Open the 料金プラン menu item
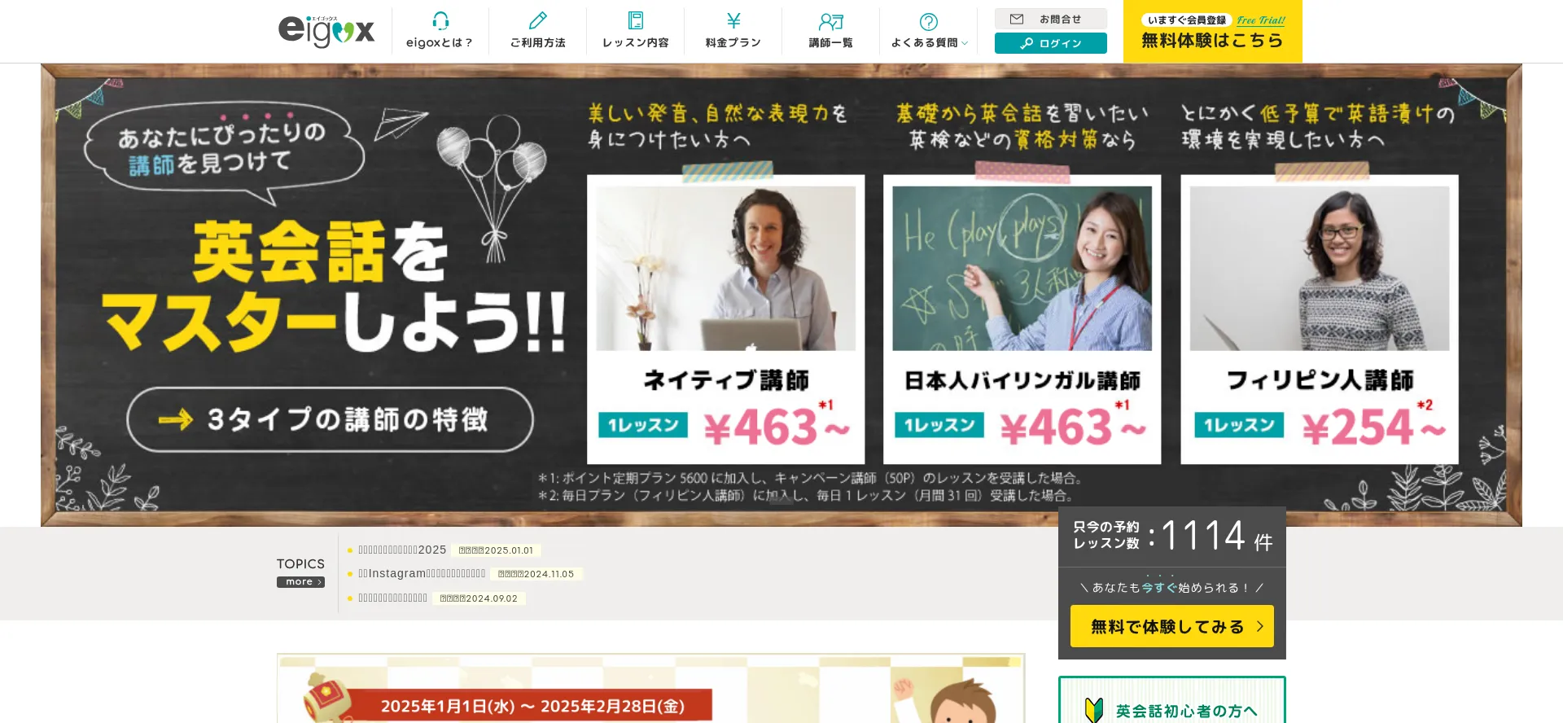 733,32
